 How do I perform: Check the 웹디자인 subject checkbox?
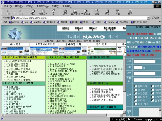pos(136,97)
